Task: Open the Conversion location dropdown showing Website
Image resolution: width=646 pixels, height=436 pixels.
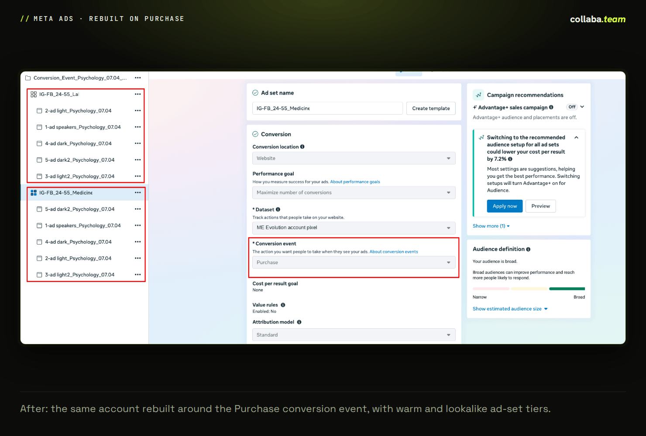Action: [x=354, y=158]
